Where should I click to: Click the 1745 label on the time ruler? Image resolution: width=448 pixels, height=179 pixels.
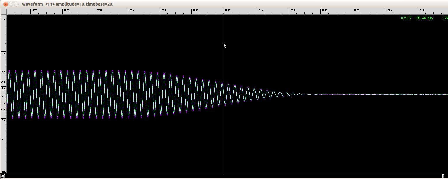click(x=228, y=10)
